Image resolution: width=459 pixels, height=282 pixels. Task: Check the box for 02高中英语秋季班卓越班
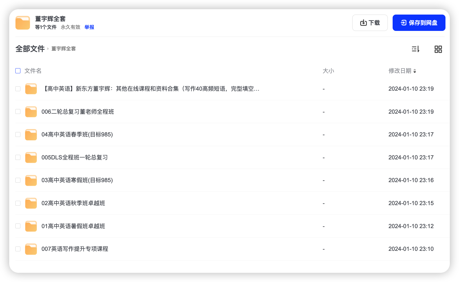pos(18,203)
